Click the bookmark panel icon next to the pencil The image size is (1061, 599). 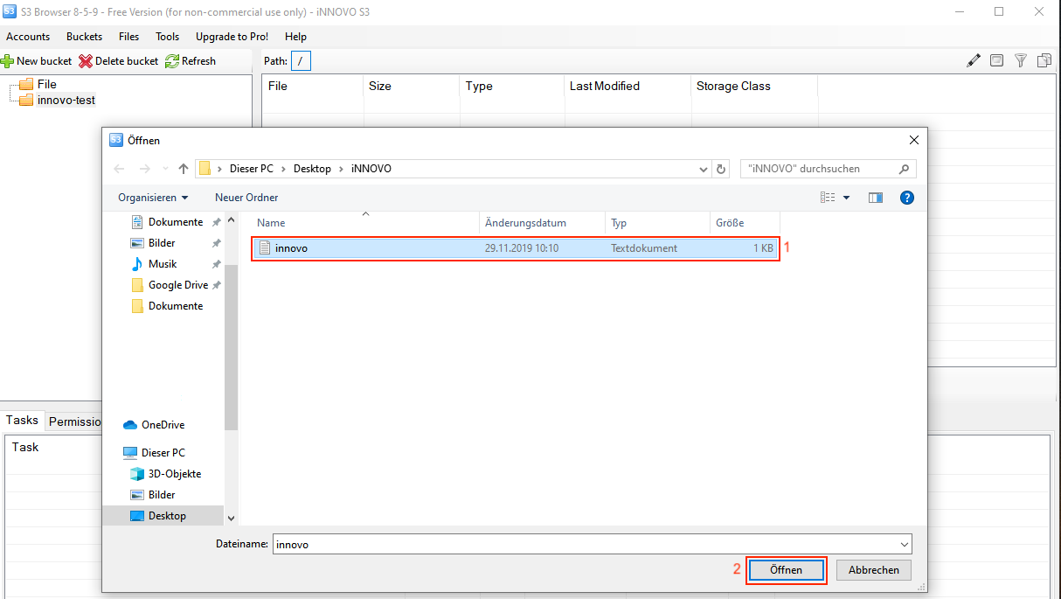pos(996,60)
